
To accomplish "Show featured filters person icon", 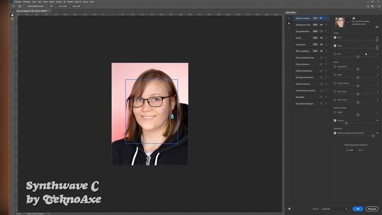I will tap(289, 23).
